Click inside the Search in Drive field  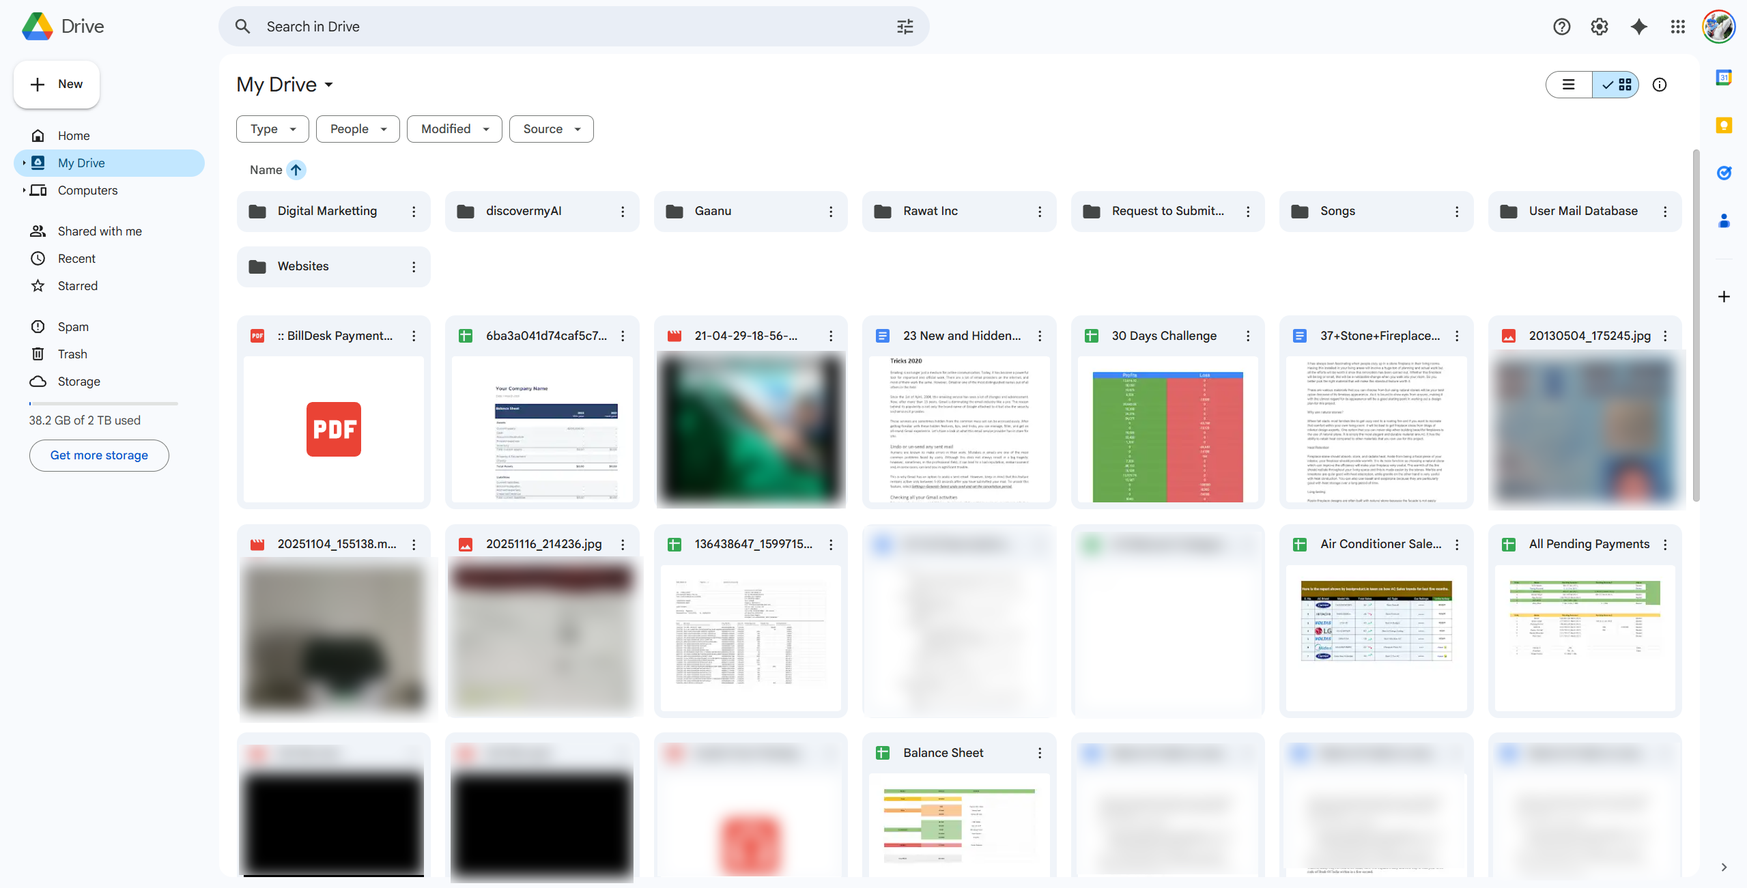[x=478, y=26]
